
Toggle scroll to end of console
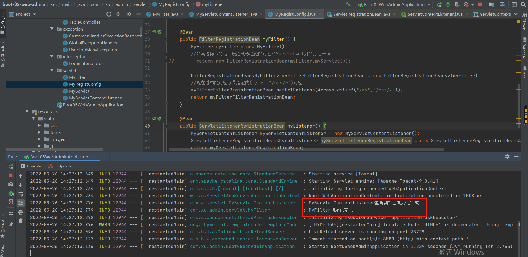pos(21,203)
